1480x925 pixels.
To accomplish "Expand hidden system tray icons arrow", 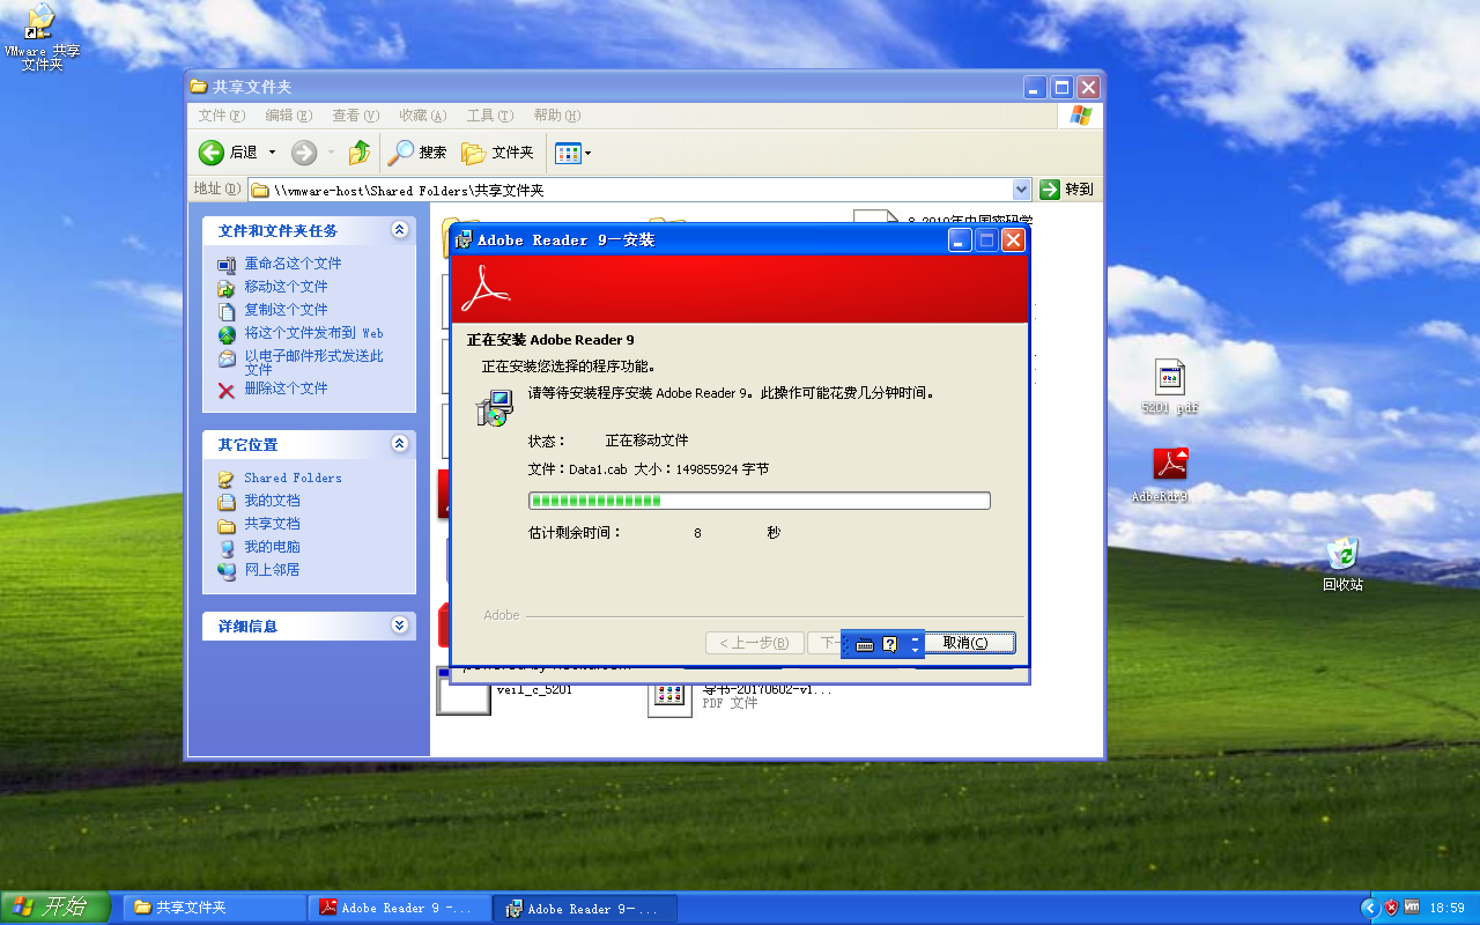I will 1371,908.
